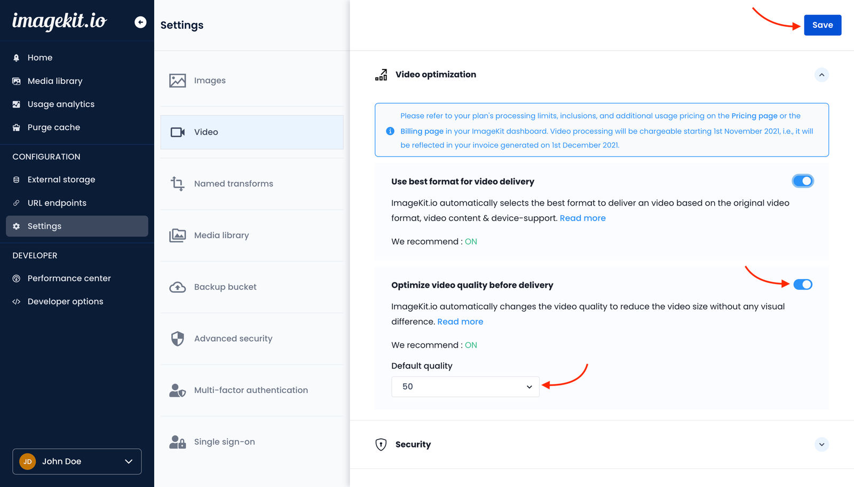Collapse the sidebar with the back arrow icon
This screenshot has width=854, height=487.
coord(140,22)
